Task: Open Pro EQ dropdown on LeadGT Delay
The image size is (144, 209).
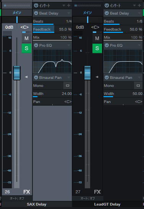Action: (x=139, y=45)
